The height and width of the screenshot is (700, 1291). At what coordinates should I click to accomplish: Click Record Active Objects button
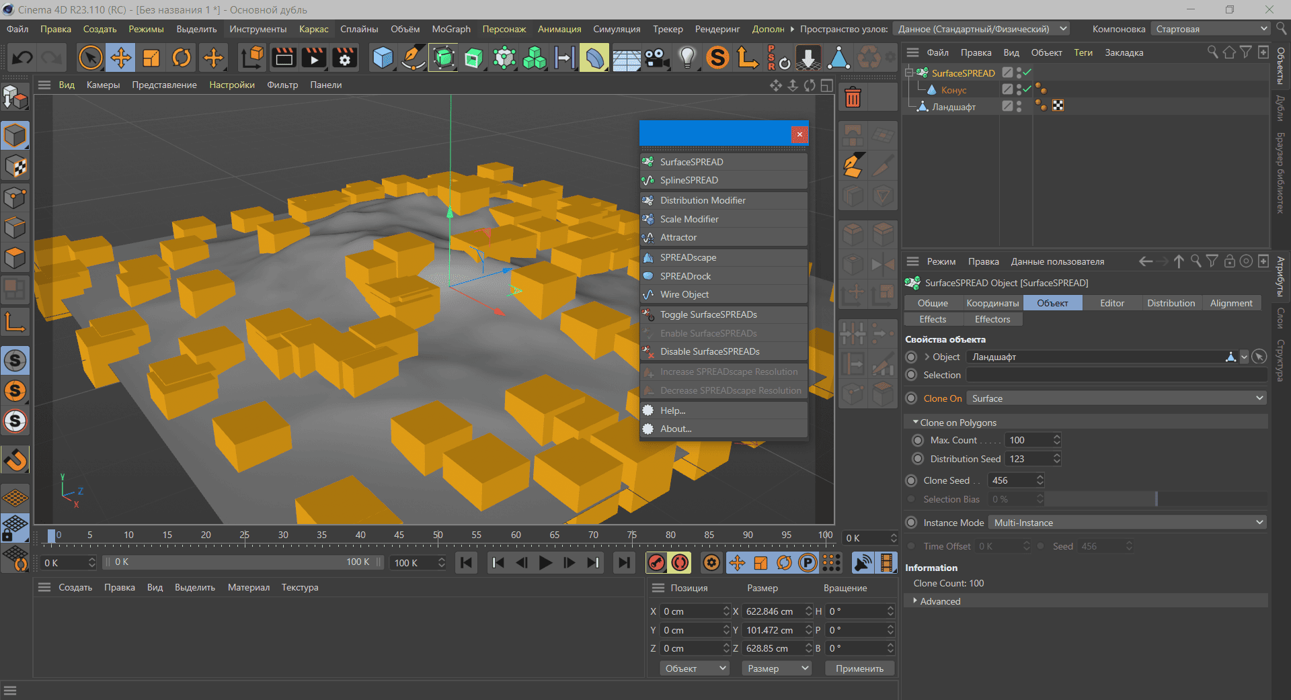coord(657,563)
